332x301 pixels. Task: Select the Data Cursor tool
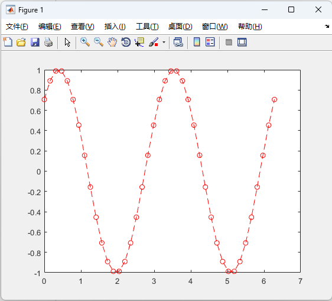coord(139,42)
